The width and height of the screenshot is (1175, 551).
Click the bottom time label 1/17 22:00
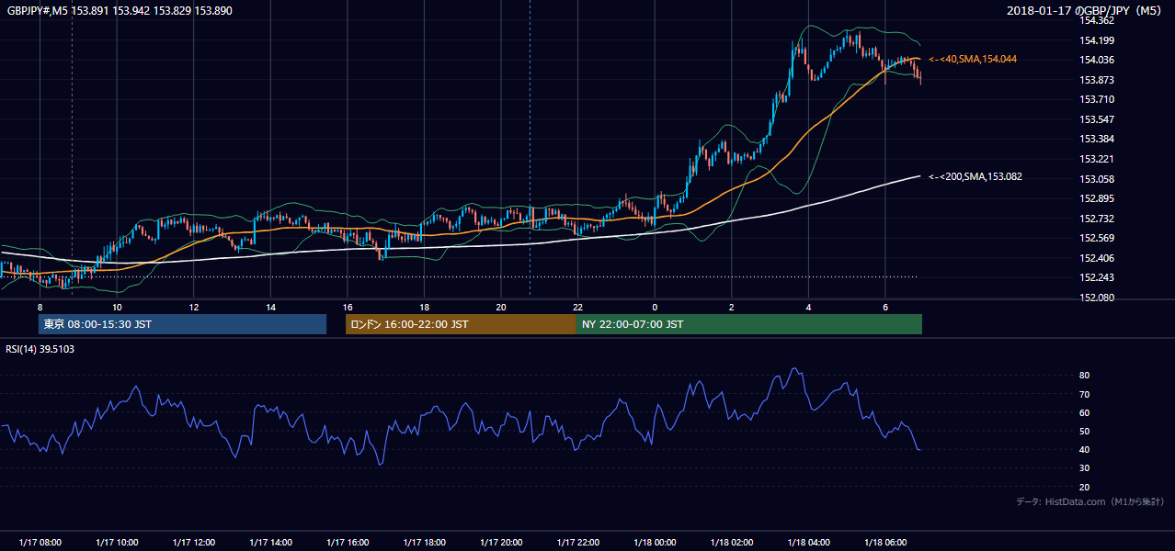pyautogui.click(x=577, y=542)
